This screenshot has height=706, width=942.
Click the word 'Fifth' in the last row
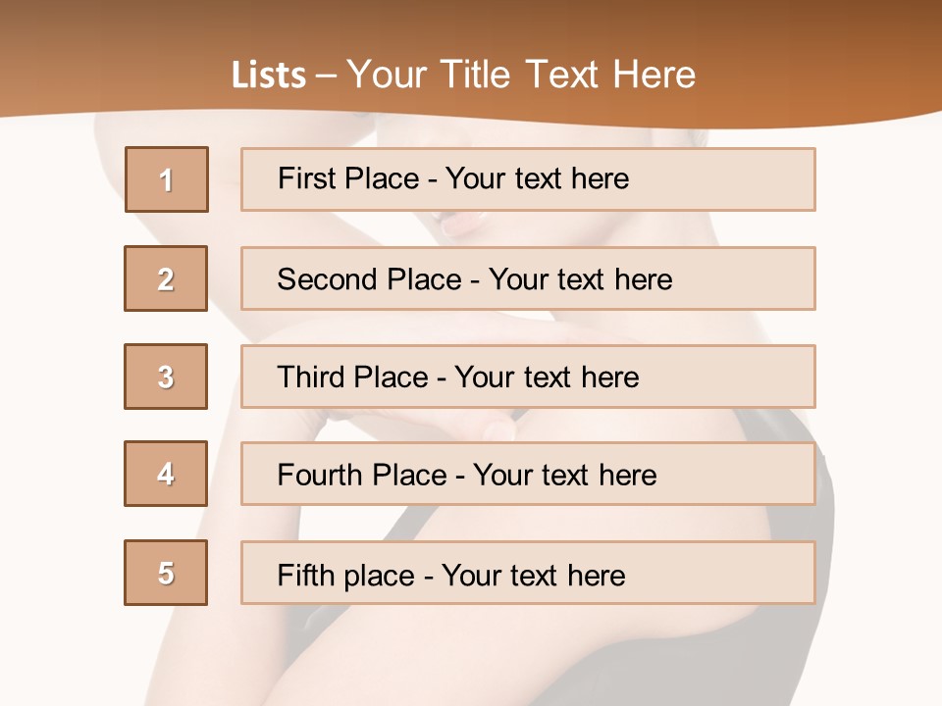(305, 575)
